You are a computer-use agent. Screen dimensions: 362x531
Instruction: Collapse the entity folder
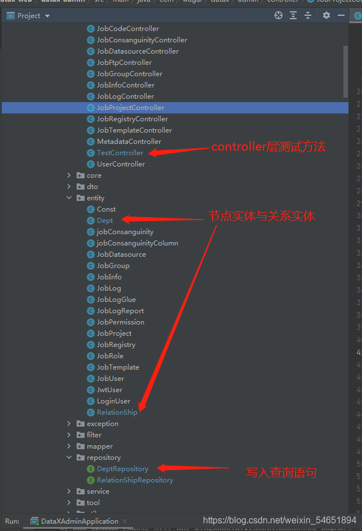point(69,198)
